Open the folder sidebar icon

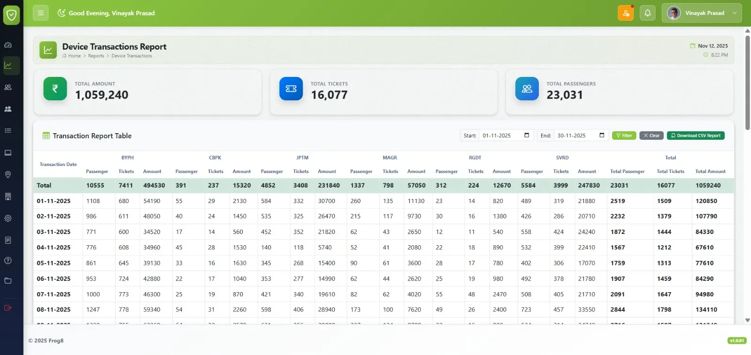pyautogui.click(x=8, y=281)
